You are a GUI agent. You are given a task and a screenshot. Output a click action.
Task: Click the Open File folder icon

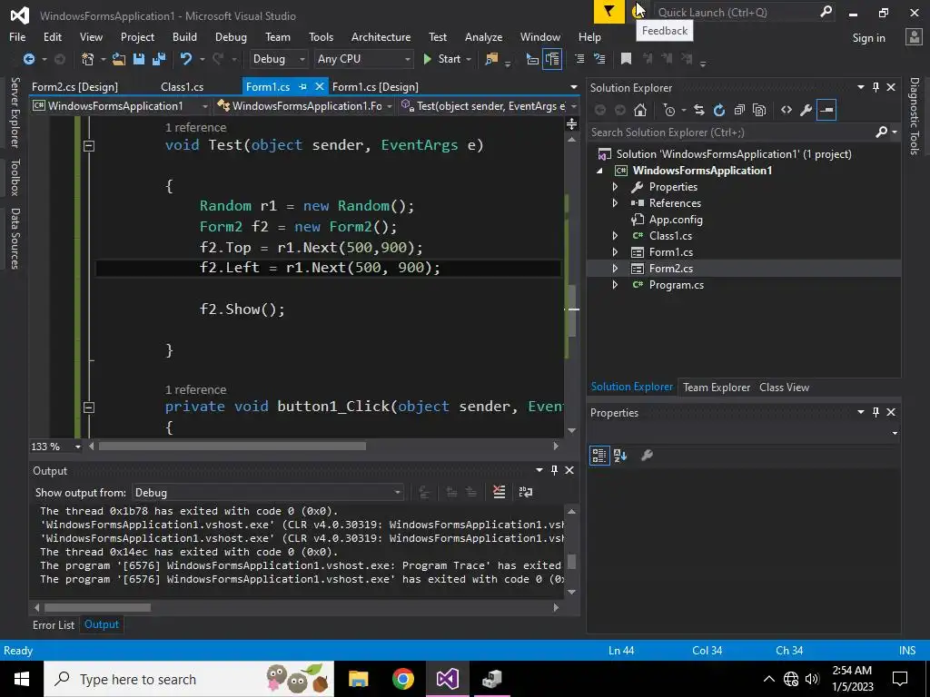click(119, 59)
